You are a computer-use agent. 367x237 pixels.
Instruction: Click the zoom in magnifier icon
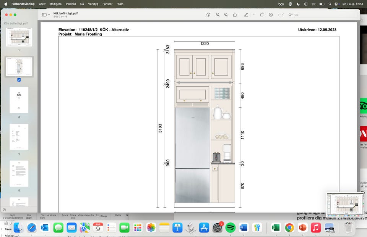(x=226, y=15)
